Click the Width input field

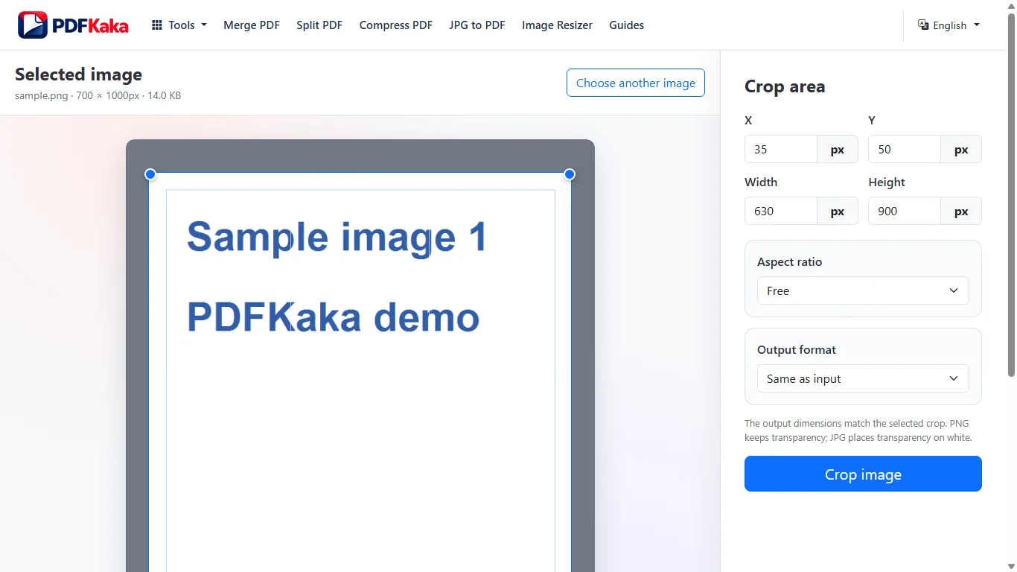pos(781,211)
